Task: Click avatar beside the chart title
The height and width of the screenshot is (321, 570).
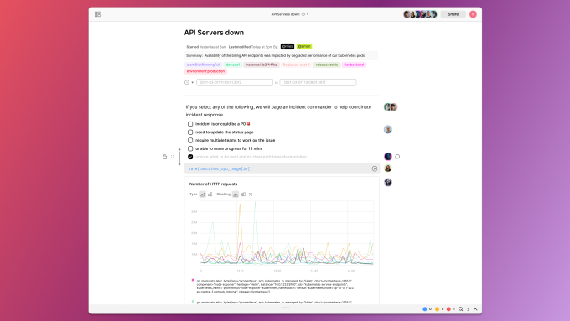Action: coord(388,183)
